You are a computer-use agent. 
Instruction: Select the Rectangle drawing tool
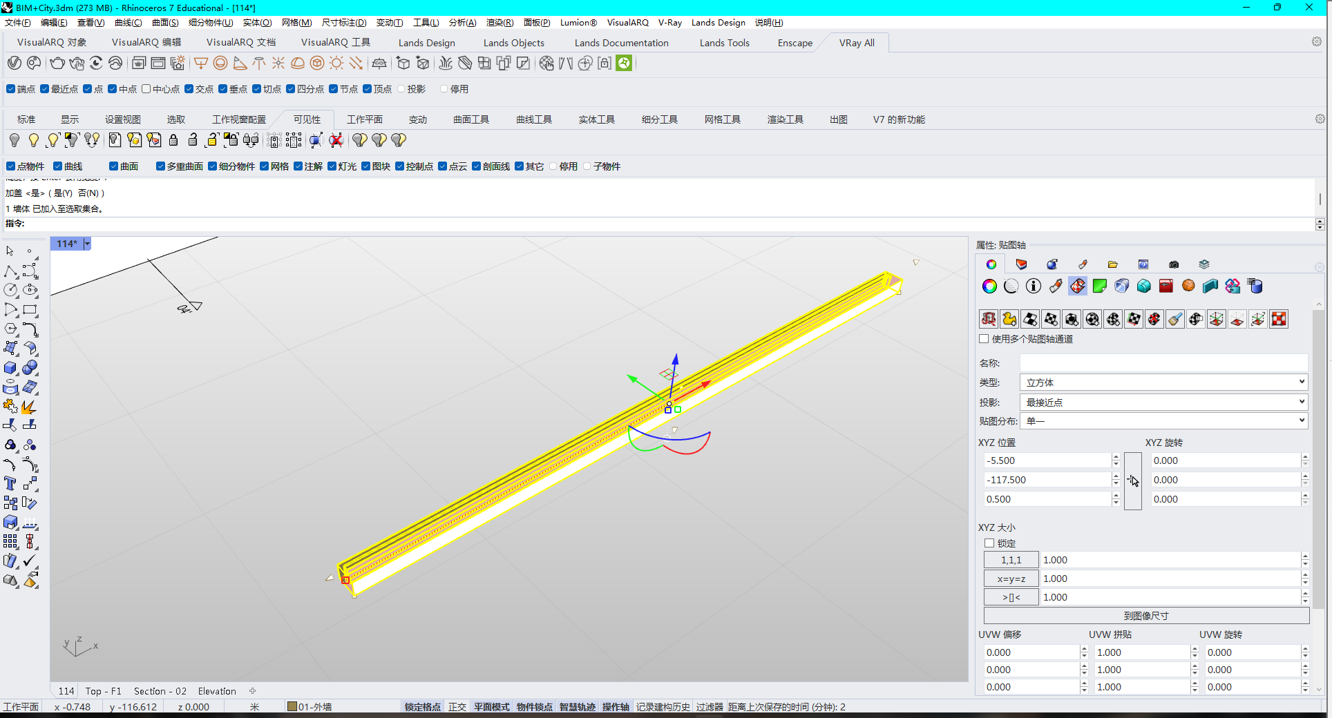point(30,310)
